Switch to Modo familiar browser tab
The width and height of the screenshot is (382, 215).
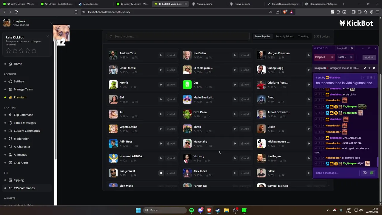click(x=95, y=4)
